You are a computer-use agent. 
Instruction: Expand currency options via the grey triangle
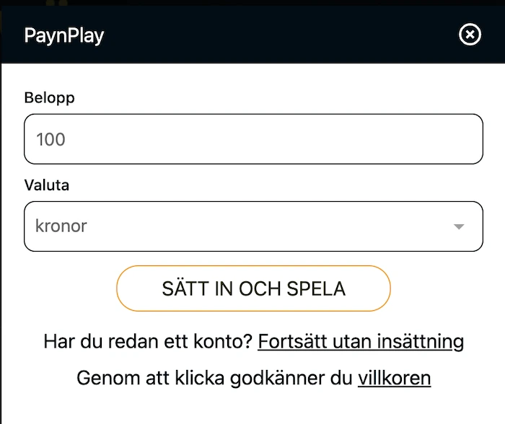459,227
